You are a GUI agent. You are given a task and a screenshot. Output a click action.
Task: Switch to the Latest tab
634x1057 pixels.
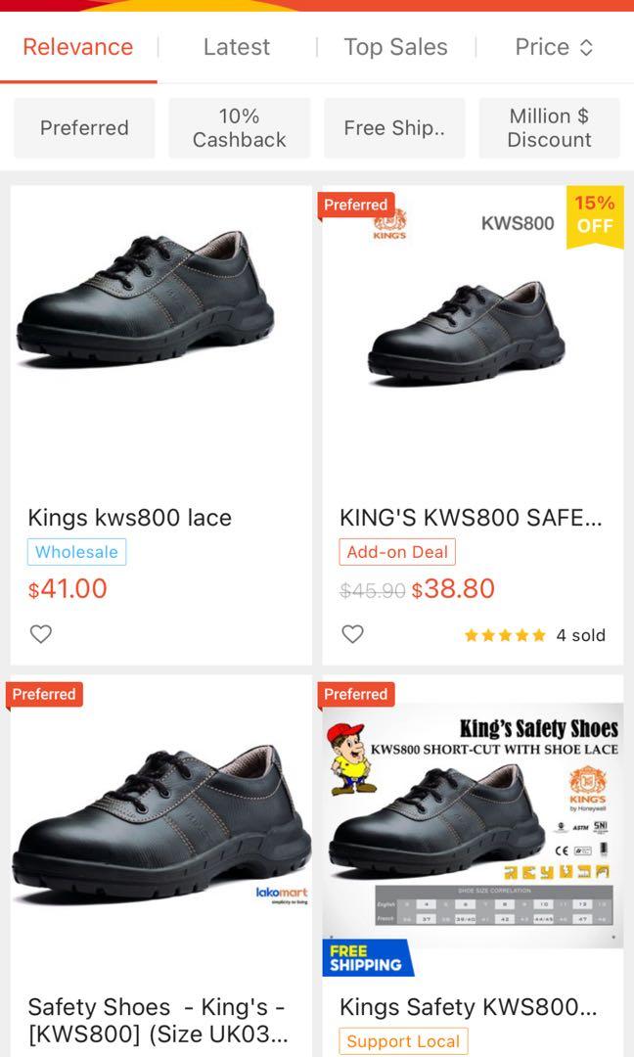pyautogui.click(x=236, y=46)
